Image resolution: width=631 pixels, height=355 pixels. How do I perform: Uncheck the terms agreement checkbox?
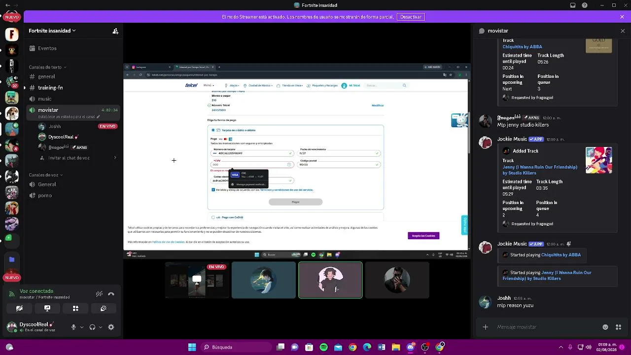click(213, 190)
